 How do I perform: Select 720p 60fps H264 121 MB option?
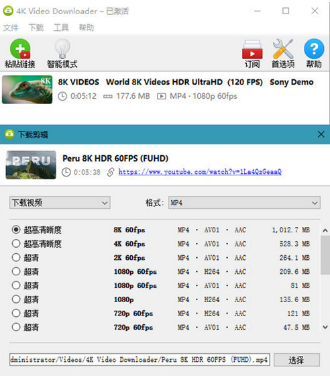click(x=16, y=313)
